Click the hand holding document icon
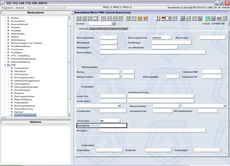 (200, 18)
